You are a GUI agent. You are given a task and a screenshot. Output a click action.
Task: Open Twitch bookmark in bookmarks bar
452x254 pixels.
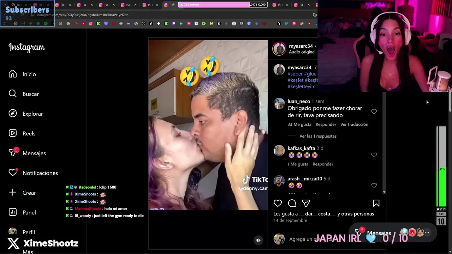173,24
